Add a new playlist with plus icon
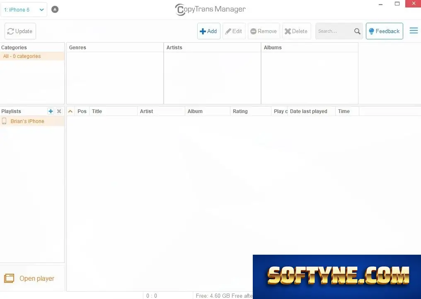Image resolution: width=421 pixels, height=299 pixels. (51, 111)
